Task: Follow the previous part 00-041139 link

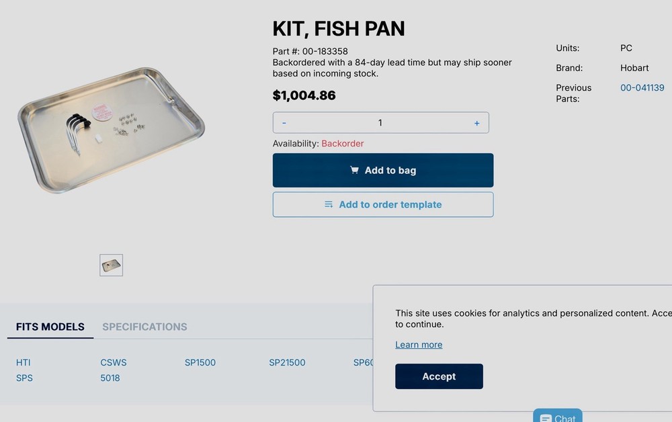Action: point(642,87)
